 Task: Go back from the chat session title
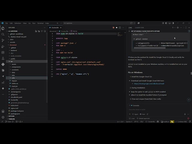pyautogui.click(x=129, y=31)
